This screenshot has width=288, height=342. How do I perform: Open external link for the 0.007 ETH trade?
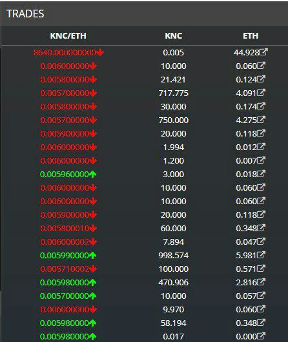pos(261,160)
